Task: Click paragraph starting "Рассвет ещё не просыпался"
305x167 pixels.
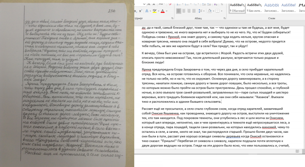Action: [216, 127]
